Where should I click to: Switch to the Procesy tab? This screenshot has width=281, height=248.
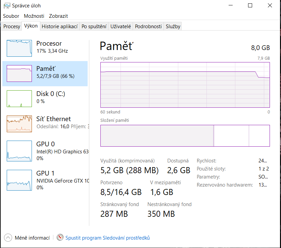click(12, 27)
